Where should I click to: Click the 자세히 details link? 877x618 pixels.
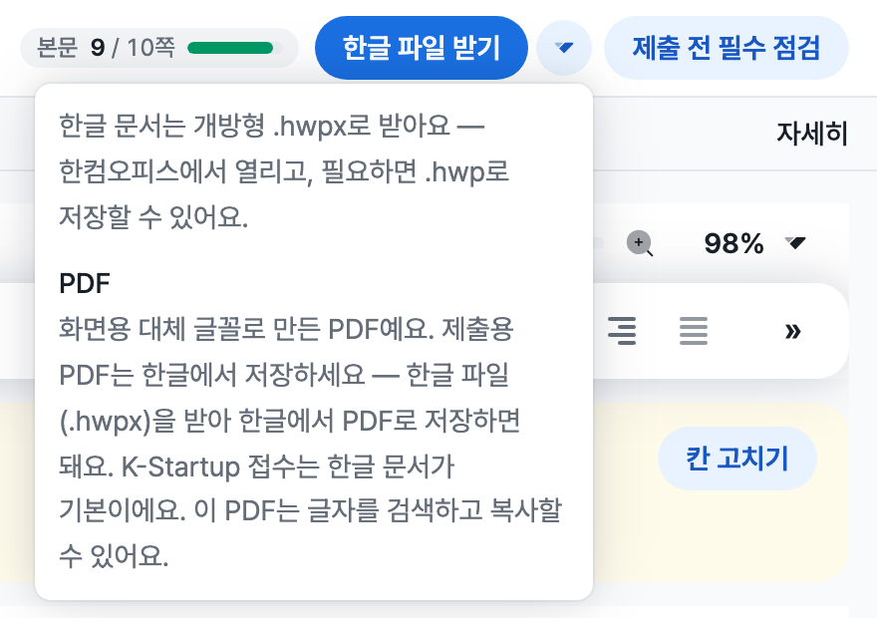(x=812, y=134)
